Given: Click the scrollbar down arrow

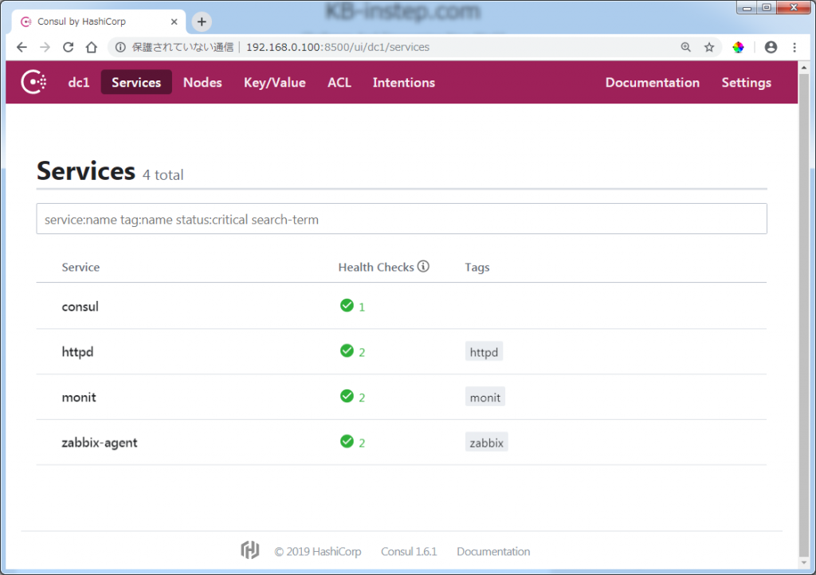Looking at the screenshot, I should (804, 562).
